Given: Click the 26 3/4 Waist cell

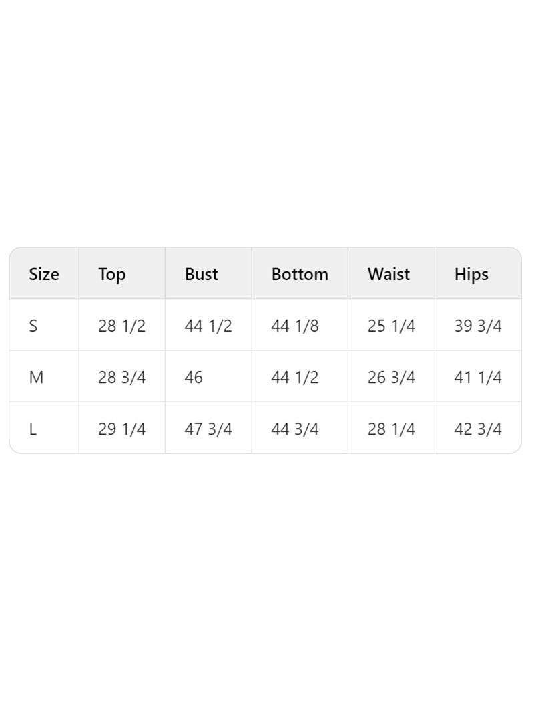Looking at the screenshot, I should point(391,378).
